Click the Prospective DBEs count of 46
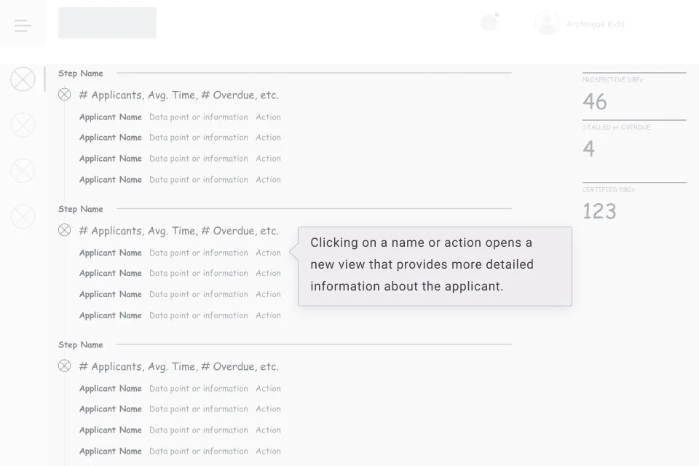This screenshot has width=699, height=466. tap(594, 101)
